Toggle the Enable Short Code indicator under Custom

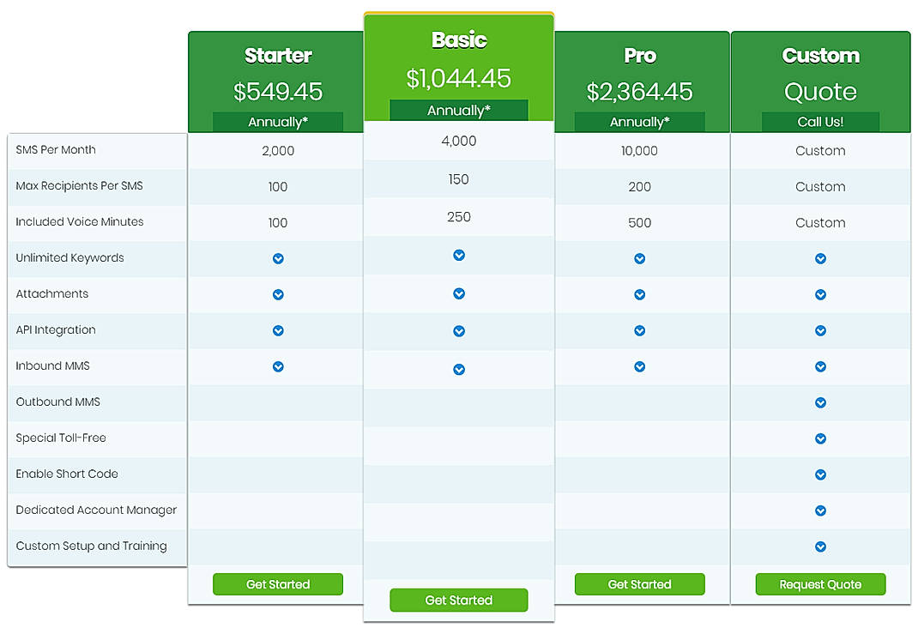pyautogui.click(x=821, y=474)
